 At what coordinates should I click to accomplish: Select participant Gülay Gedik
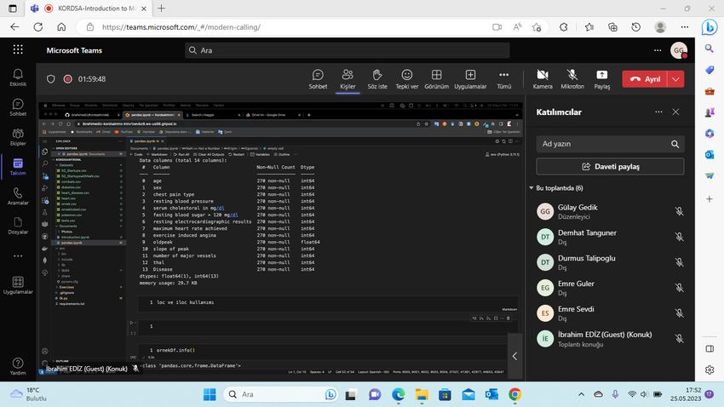point(610,211)
